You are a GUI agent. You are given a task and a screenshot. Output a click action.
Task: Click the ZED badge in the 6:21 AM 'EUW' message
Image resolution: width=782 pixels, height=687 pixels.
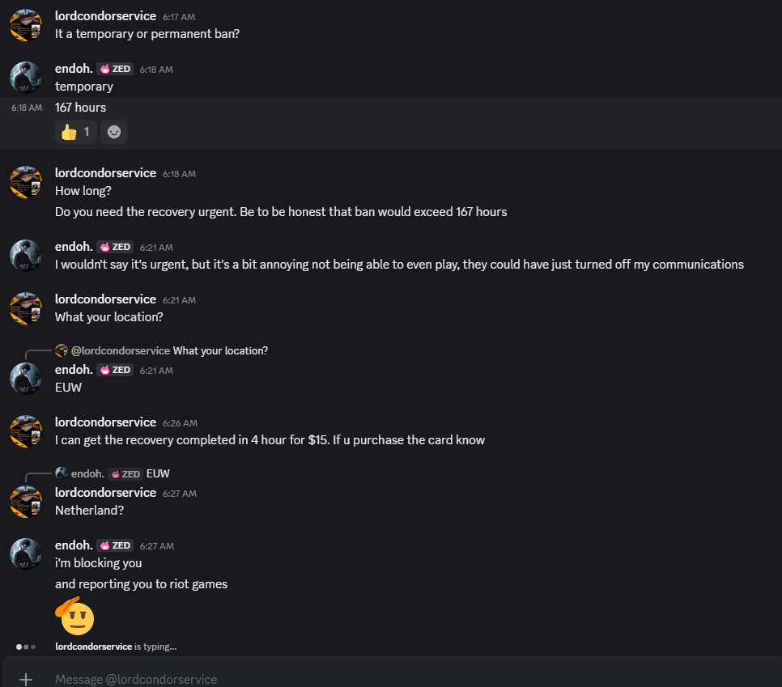115,370
